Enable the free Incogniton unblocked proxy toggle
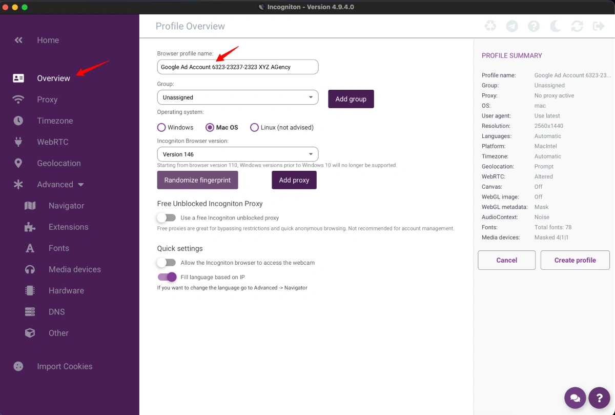615x415 pixels. [167, 218]
